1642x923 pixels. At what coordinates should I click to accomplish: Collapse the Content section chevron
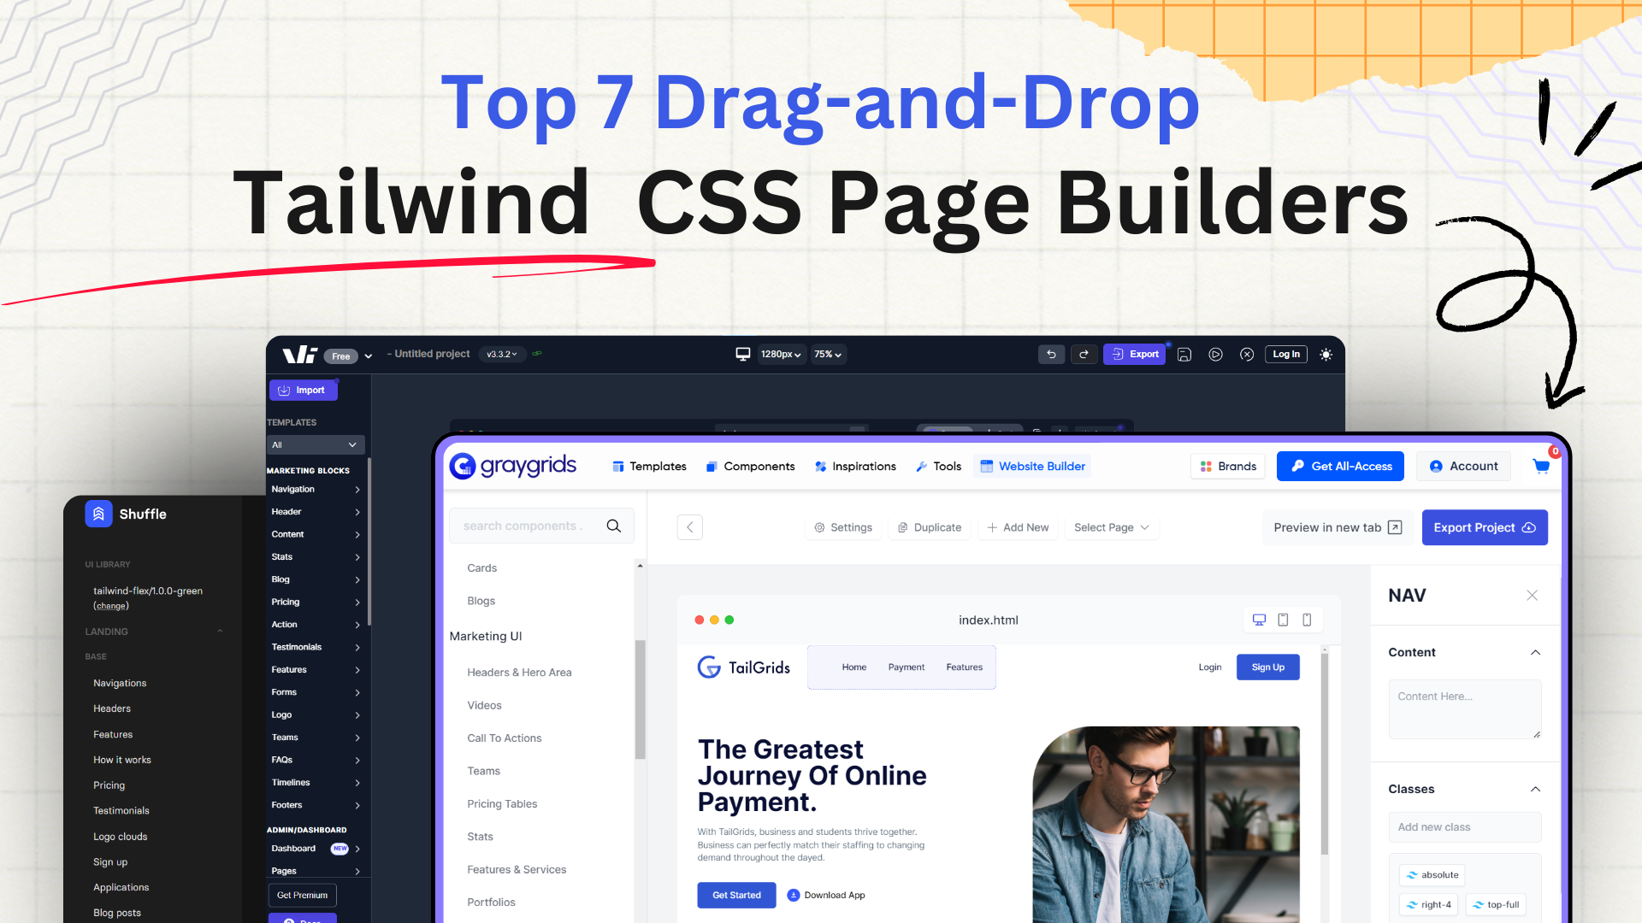(1535, 652)
